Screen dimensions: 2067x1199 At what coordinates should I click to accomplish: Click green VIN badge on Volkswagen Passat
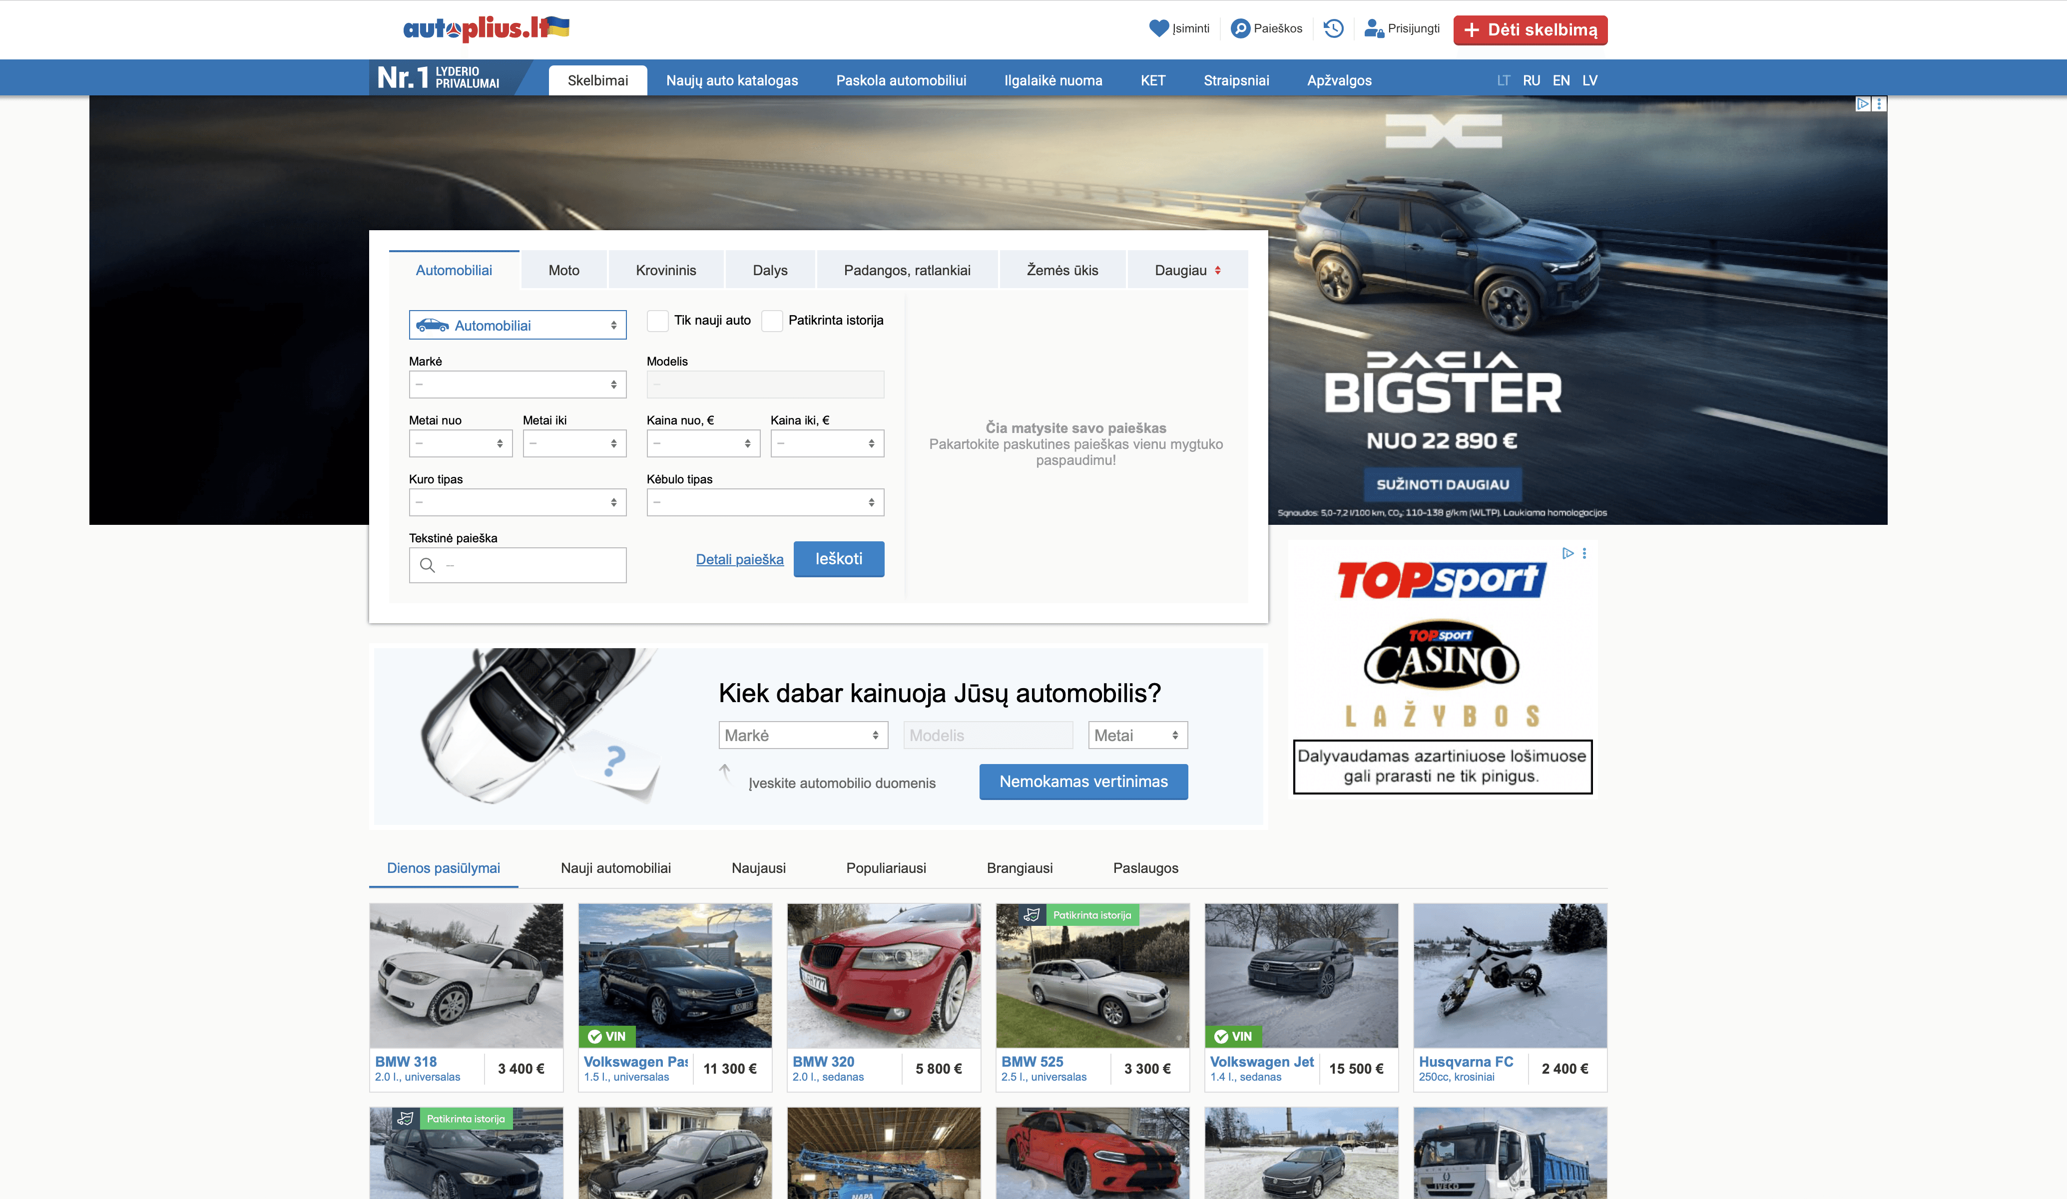607,1037
